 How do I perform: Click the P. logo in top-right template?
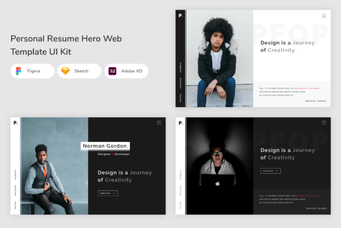point(180,15)
